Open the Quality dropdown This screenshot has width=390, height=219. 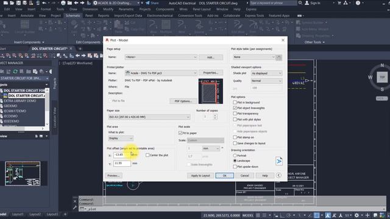266,81
